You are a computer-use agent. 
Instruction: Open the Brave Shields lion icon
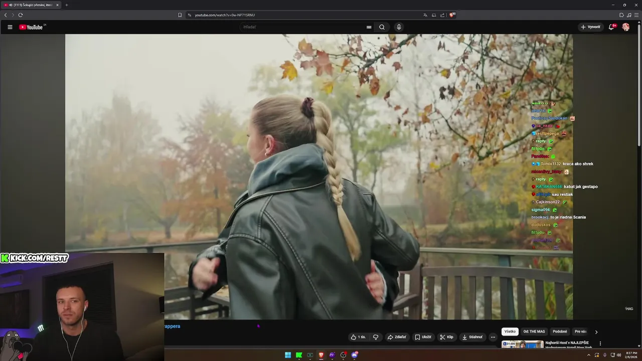click(x=452, y=15)
